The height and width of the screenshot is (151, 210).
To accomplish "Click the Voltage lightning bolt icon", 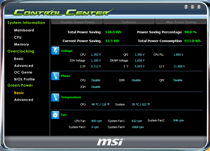I will (x=55, y=51).
